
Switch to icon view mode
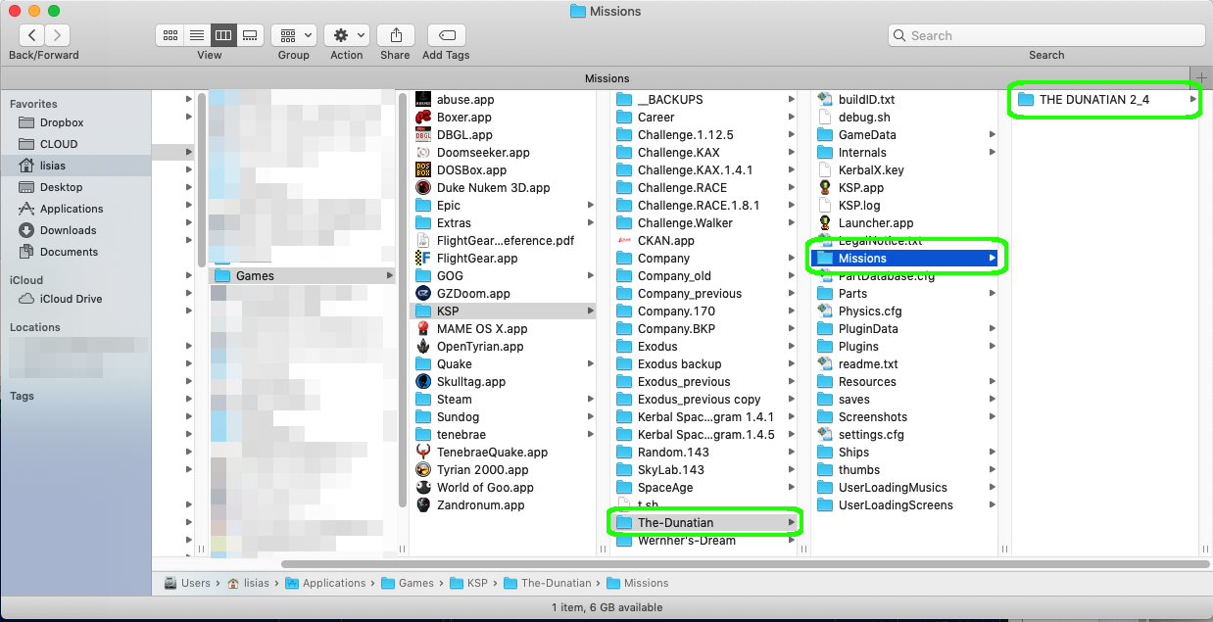(170, 35)
